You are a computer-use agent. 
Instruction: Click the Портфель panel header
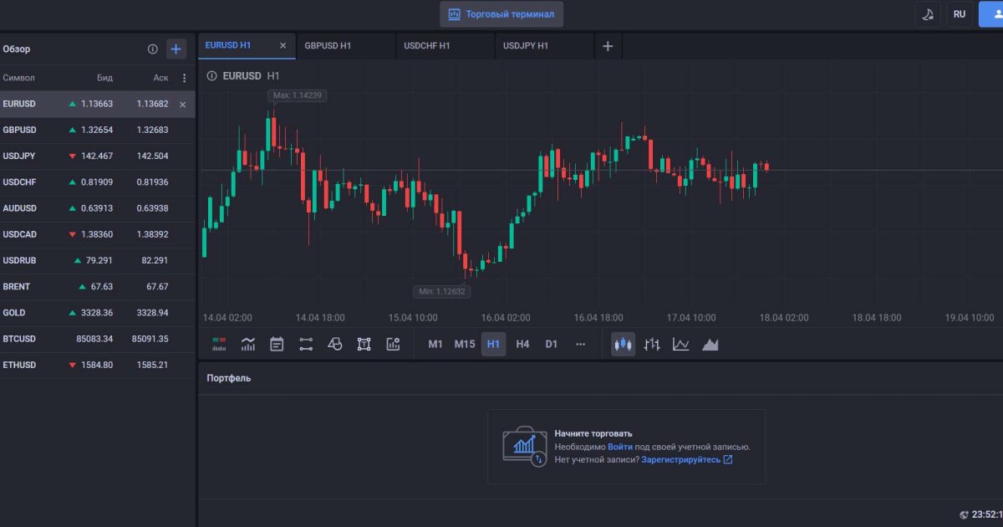point(229,378)
